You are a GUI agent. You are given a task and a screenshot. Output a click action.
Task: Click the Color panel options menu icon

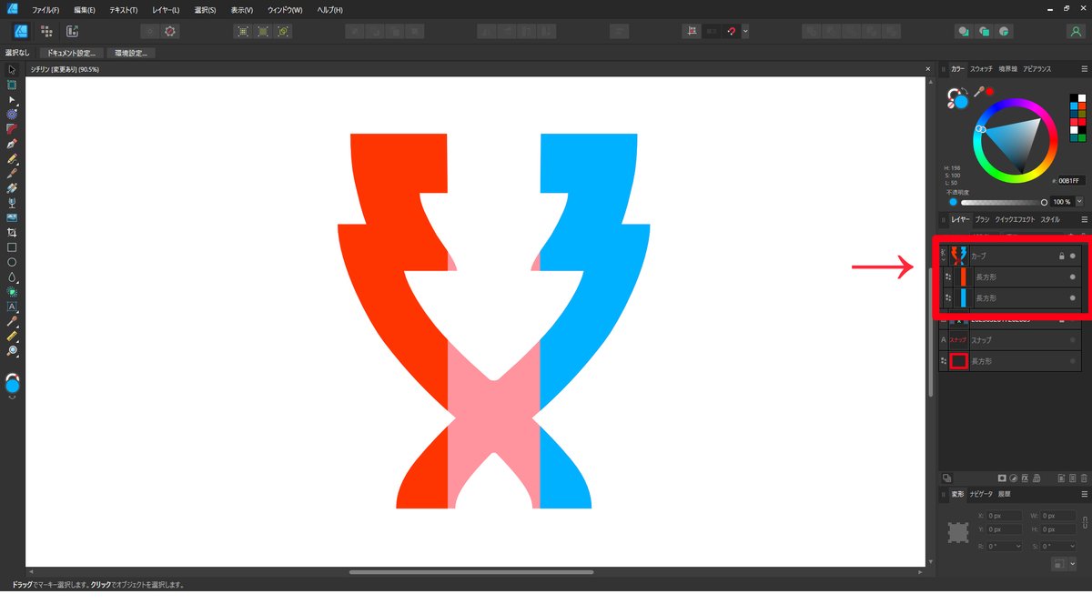[x=1084, y=69]
